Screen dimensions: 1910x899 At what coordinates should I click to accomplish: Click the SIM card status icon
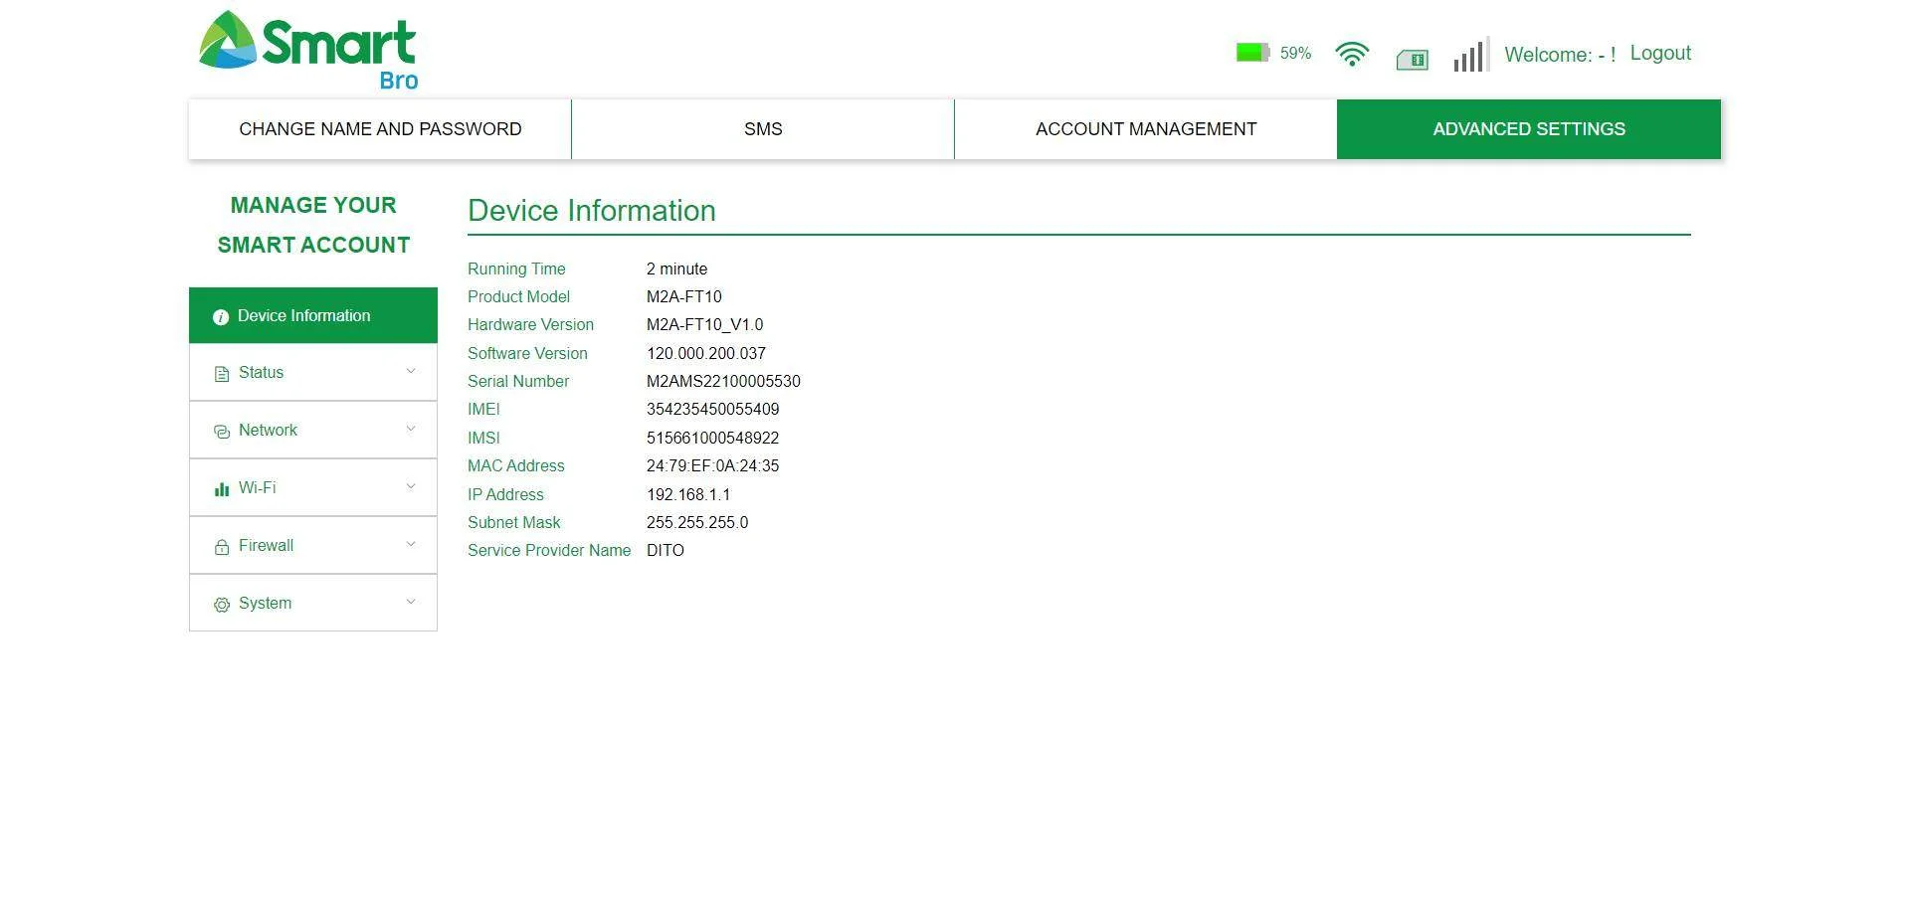point(1413,61)
